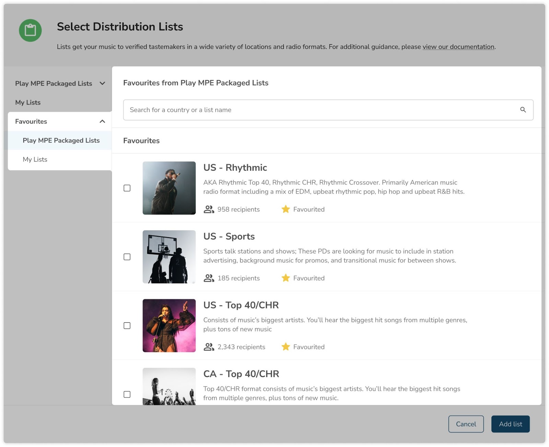Open top-level Play MPE Packaged Lists item
The image size is (549, 447).
click(x=54, y=83)
